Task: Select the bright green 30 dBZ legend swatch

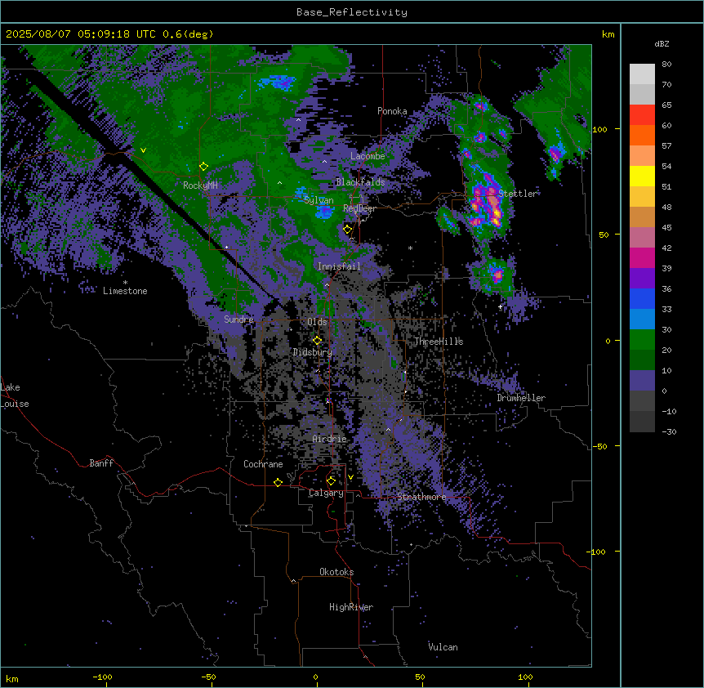Action: click(642, 340)
